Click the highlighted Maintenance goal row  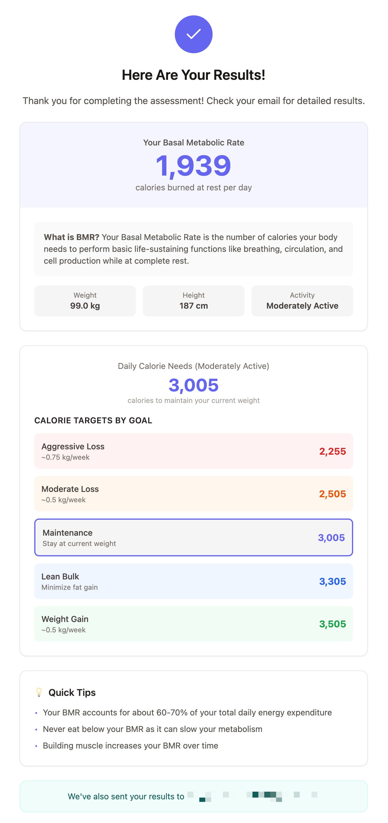point(193,537)
